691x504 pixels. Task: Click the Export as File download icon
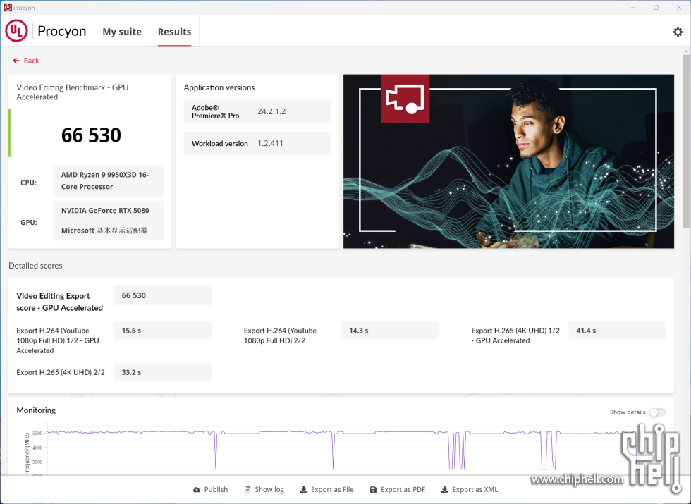(303, 489)
